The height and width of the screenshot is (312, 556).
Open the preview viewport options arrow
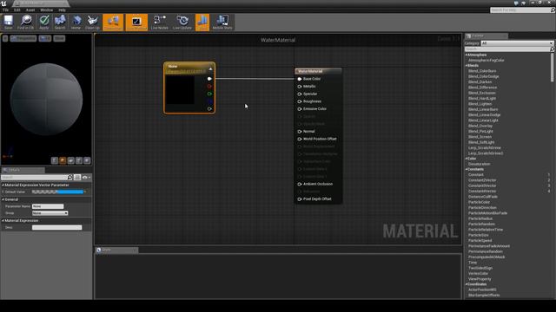[5, 38]
